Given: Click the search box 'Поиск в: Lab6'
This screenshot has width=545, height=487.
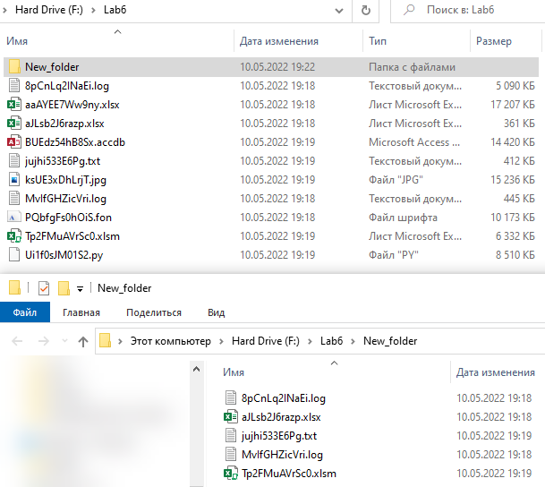Looking at the screenshot, I should point(467,11).
